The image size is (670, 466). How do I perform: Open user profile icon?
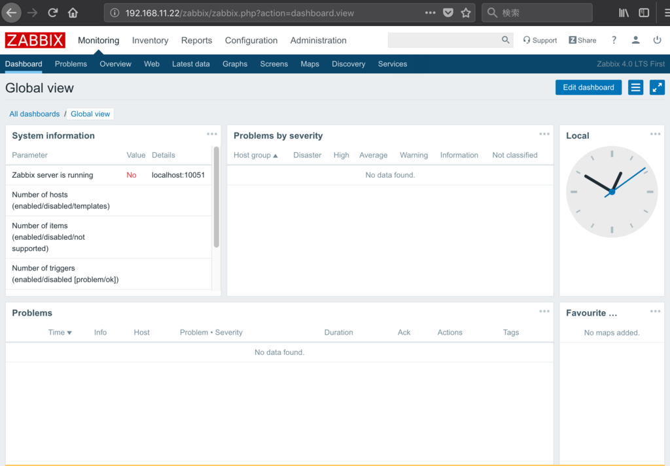coord(636,40)
